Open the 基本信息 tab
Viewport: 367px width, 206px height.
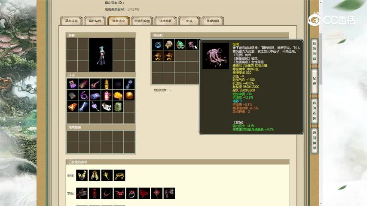click(71, 21)
